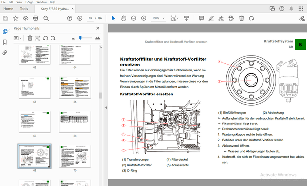307x186 pixels.
Task: Open Find text with the magnifier icon
Action: pos(46,18)
